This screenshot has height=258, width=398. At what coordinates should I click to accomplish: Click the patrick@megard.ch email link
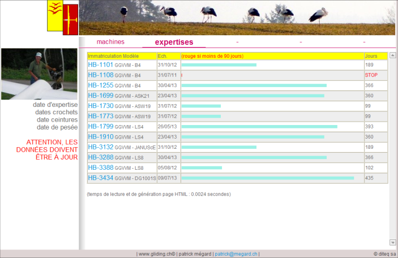coord(236,254)
